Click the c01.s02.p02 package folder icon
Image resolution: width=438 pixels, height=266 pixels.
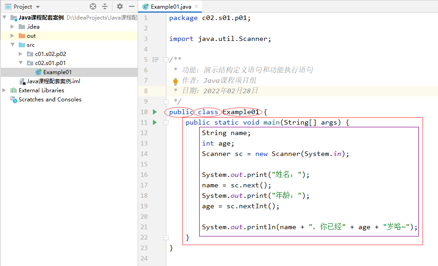click(x=30, y=54)
